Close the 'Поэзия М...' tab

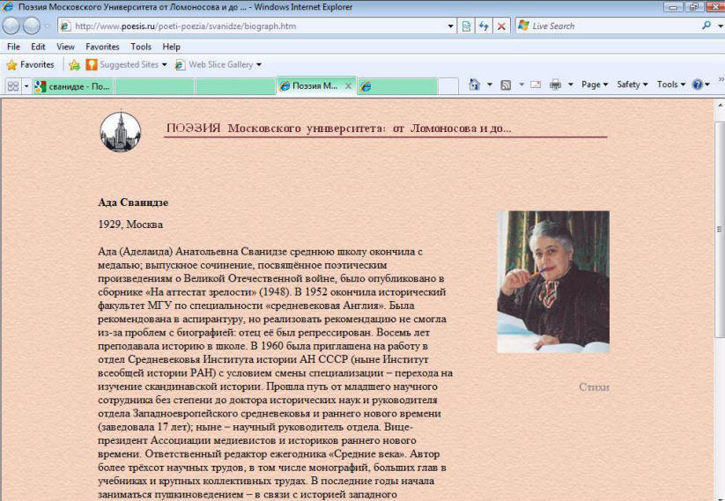pyautogui.click(x=349, y=86)
